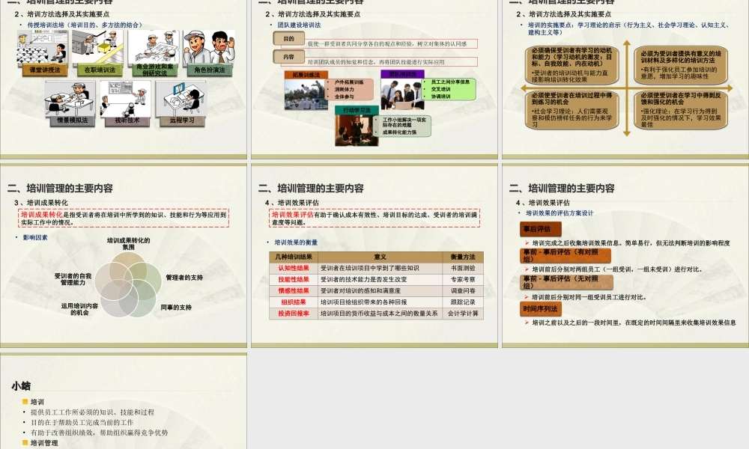Select the 拓展训练法 outdoor training photo
Image resolution: width=749 pixels, height=449 pixels.
[305, 92]
